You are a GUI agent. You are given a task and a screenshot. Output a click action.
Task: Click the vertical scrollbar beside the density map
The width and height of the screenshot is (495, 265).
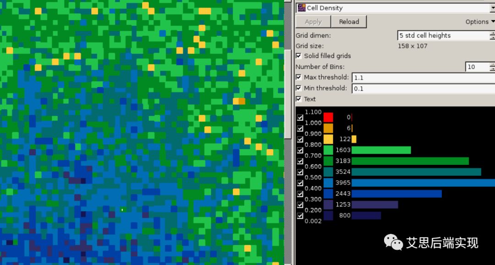(287, 92)
